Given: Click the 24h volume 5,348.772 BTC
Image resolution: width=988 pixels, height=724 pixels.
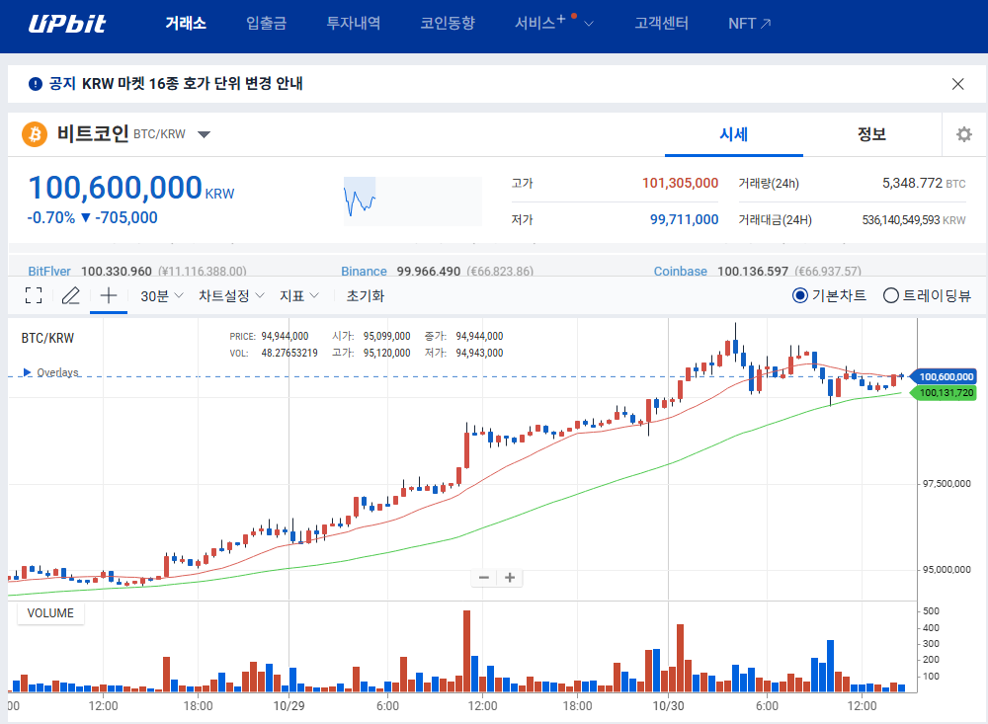Looking at the screenshot, I should coord(924,183).
